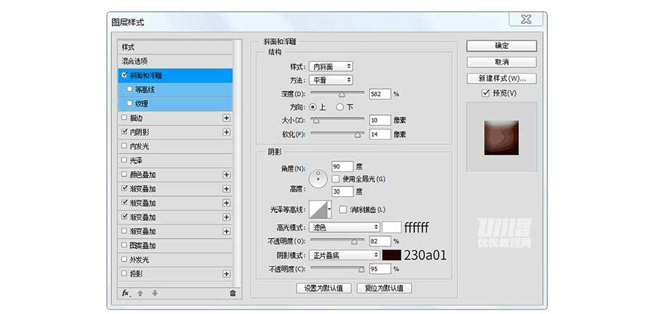Screen dimensions: 654x314
Task: Click the 深度 field showing 582
Action: tap(380, 94)
